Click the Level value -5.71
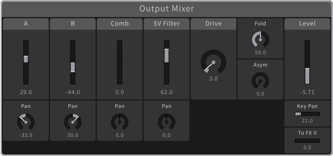Image resolution: width=333 pixels, height=156 pixels. coord(307,92)
